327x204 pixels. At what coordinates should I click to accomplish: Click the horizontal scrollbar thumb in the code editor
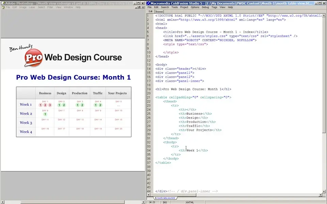click(173, 195)
